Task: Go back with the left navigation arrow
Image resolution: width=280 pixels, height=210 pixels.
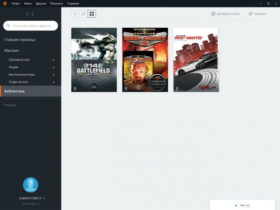Action: click(27, 14)
